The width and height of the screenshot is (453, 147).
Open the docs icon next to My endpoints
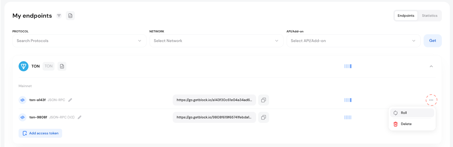click(x=70, y=16)
